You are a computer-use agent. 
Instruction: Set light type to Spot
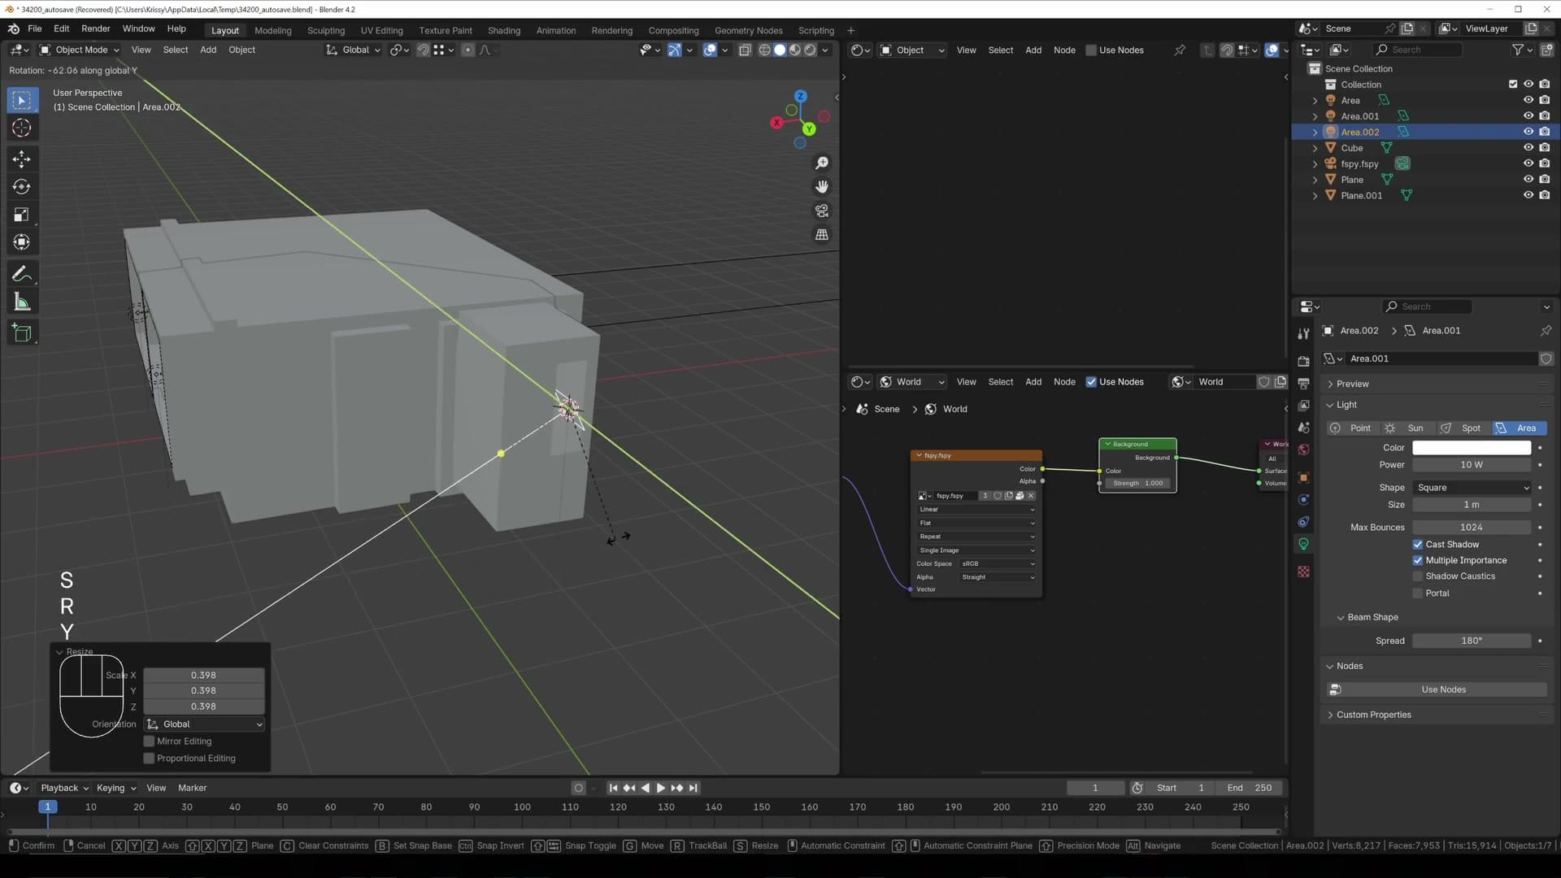[x=1463, y=428]
